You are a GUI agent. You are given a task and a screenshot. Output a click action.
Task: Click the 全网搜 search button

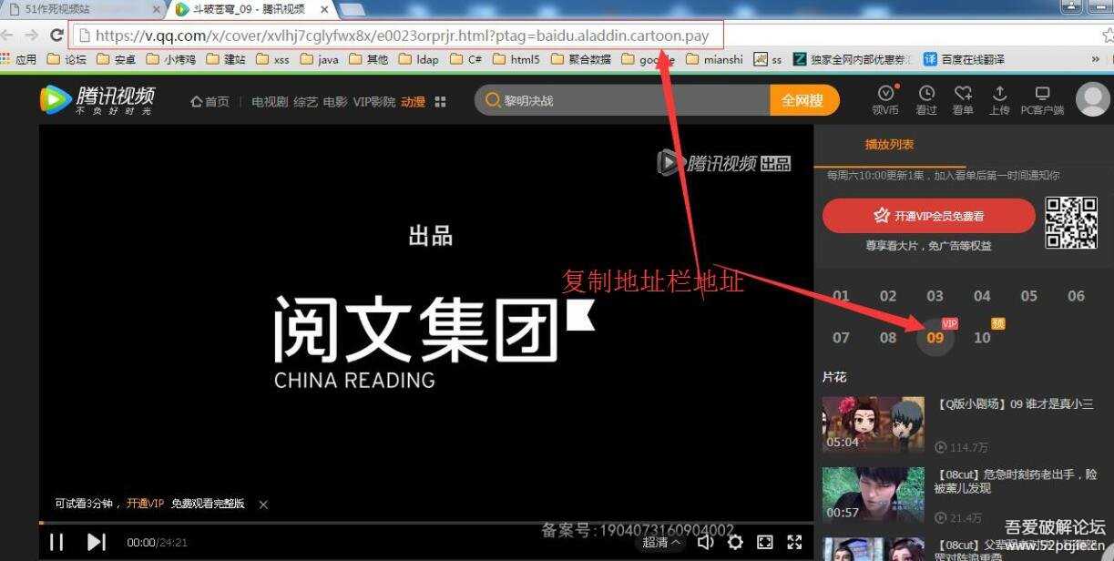tap(804, 100)
